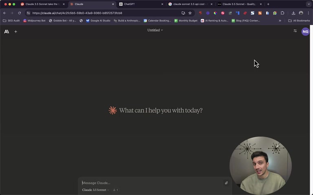
Task: Click the site info icon in address bar
Action: pos(29,13)
